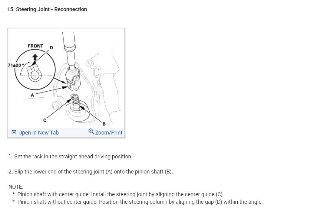Image resolution: width=310 pixels, height=214 pixels.
Task: Open the diagram via Open In New Tab link
Action: click(x=38, y=133)
